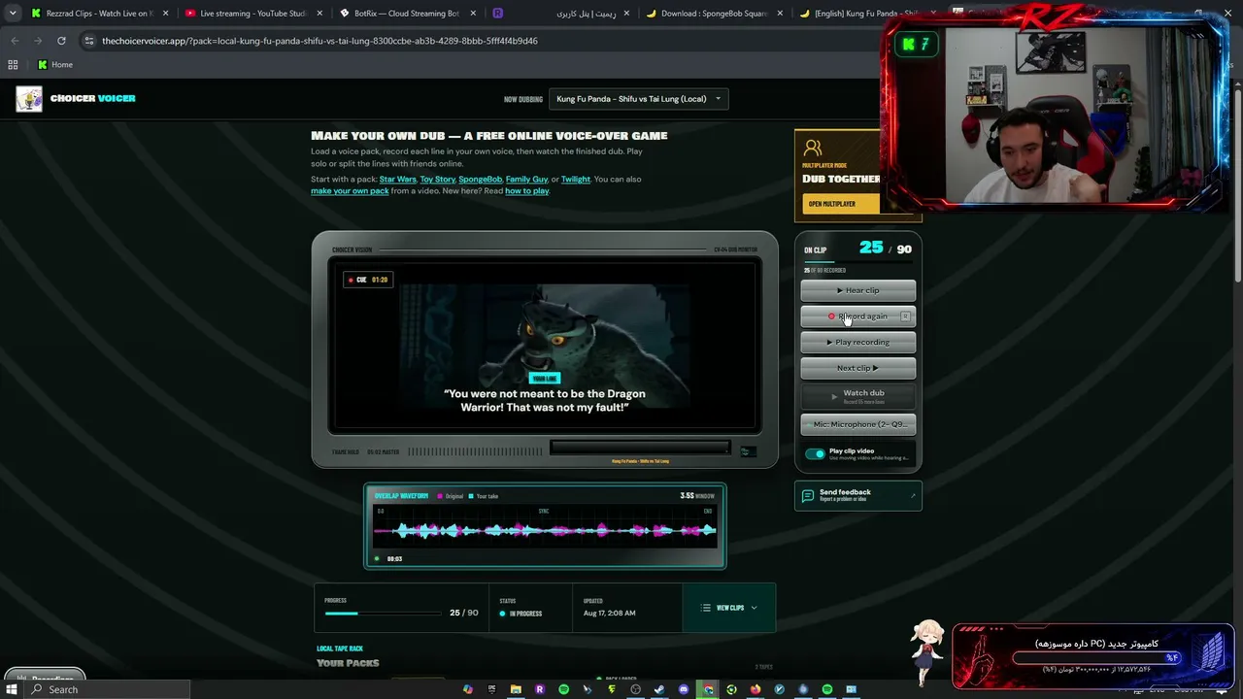Click the '3.5s' window value in waveform panel

pos(687,496)
